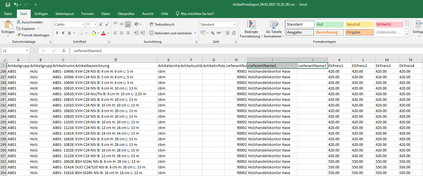Screen dimensions: 423x176
Task: Align text right
Action: (x=128, y=33)
